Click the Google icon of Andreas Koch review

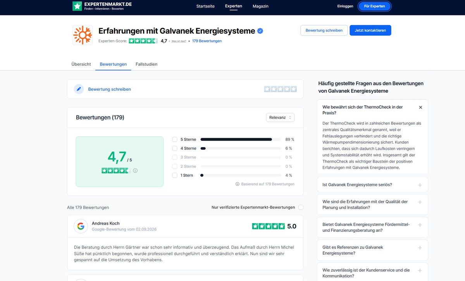81,226
